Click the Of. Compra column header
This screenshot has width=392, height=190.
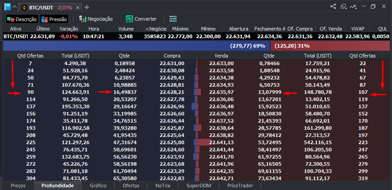(x=300, y=29)
